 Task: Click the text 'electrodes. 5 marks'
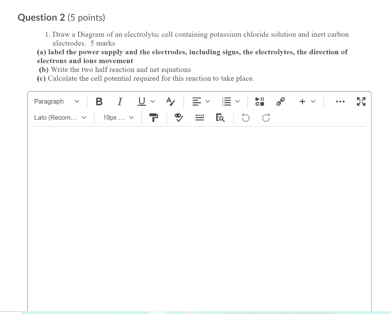point(84,43)
